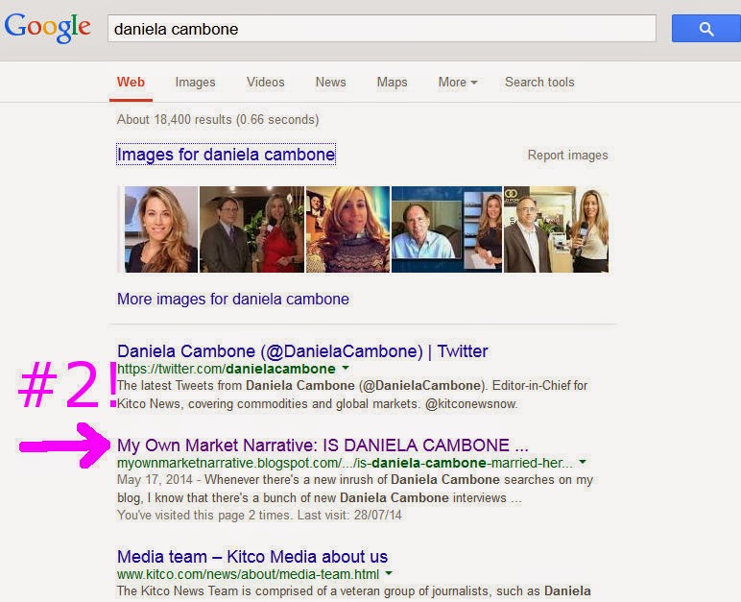Open Search tools options
The width and height of the screenshot is (741, 602).
[539, 82]
